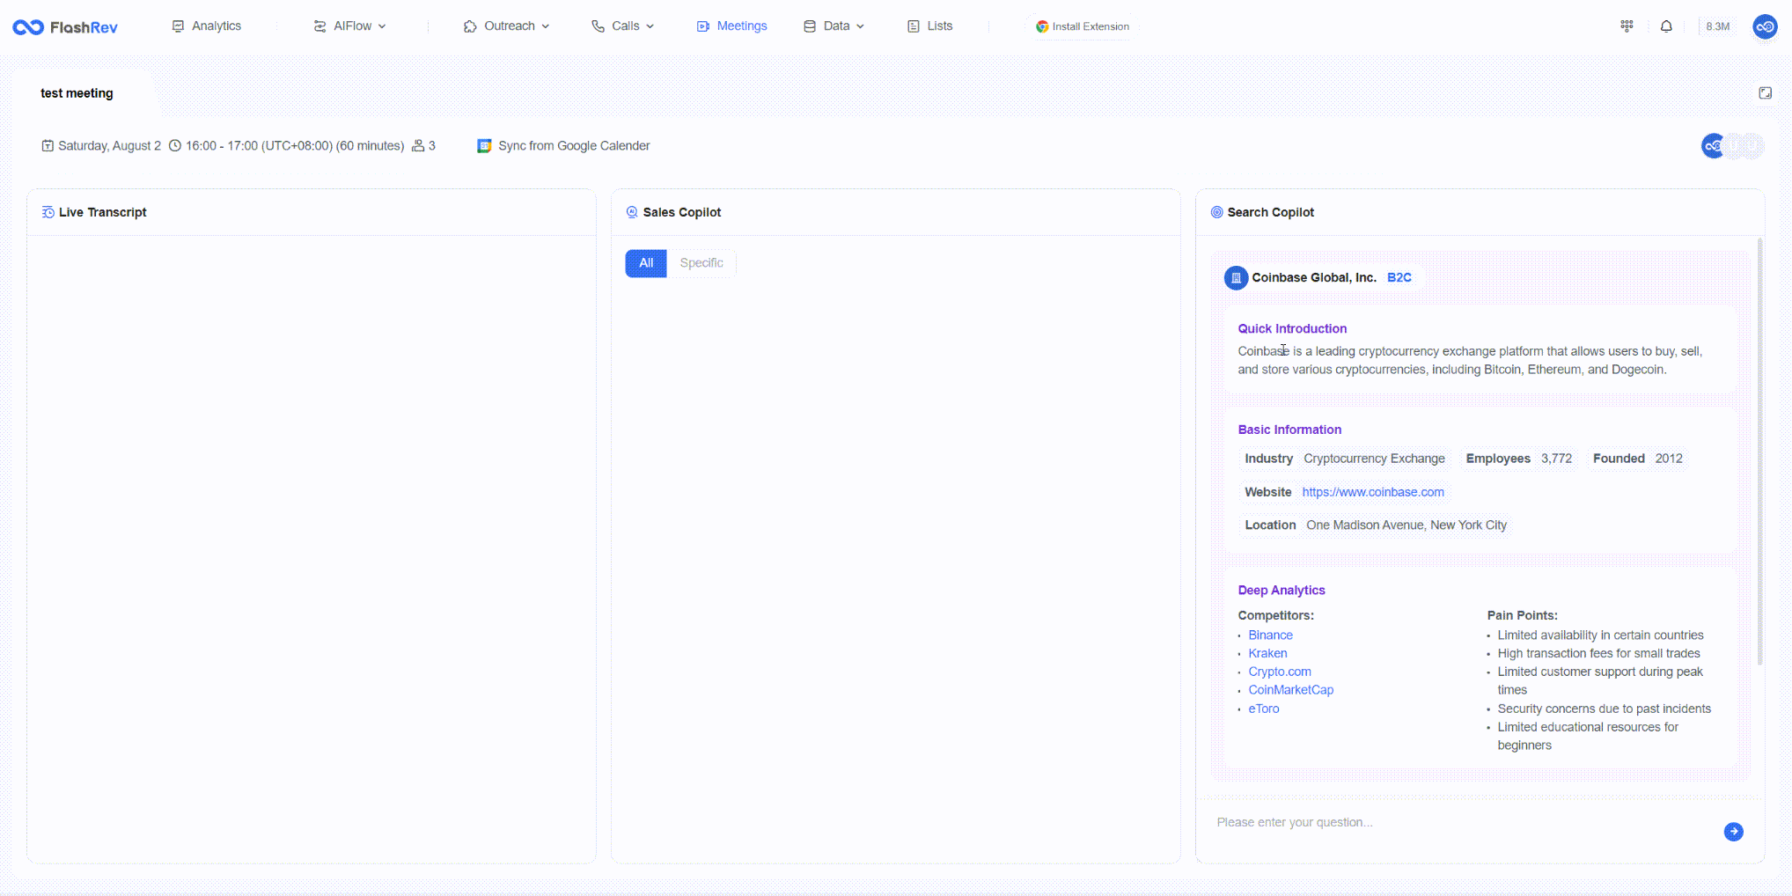Click the Install Extension button
Screen dimensions: 1792x896
[x=1082, y=26]
